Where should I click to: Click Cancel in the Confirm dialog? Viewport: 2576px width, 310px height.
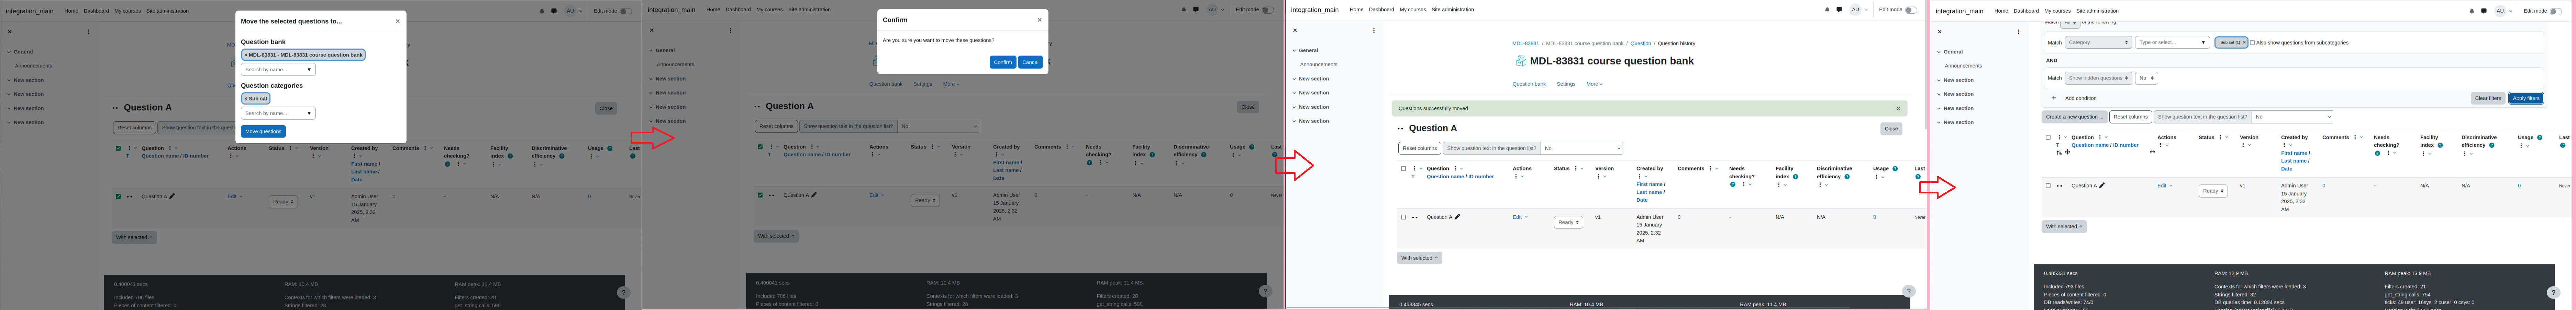(1030, 62)
